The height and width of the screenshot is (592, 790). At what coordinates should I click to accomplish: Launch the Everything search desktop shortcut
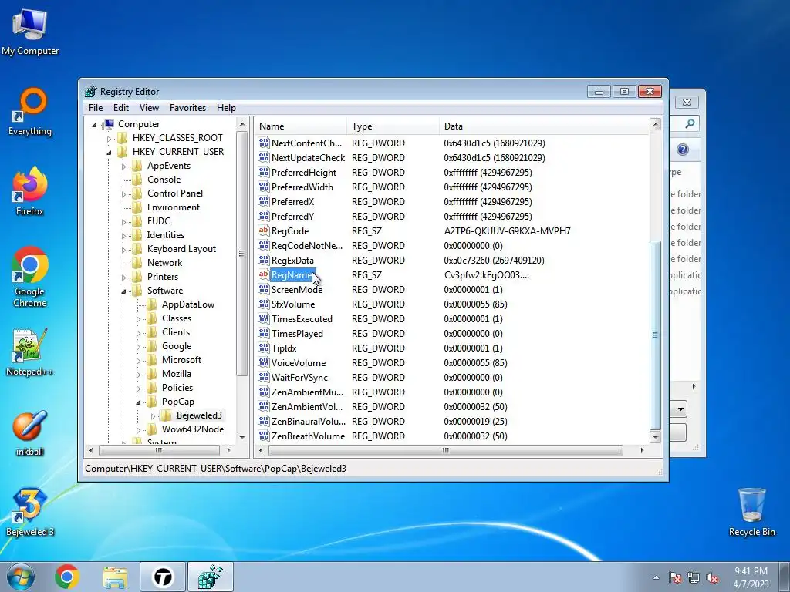30,112
